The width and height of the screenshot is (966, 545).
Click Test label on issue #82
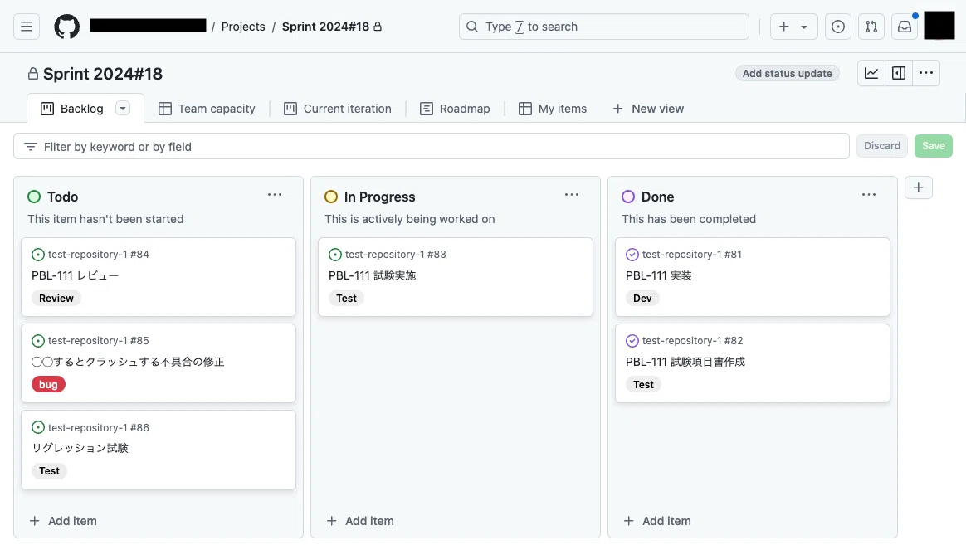(643, 384)
